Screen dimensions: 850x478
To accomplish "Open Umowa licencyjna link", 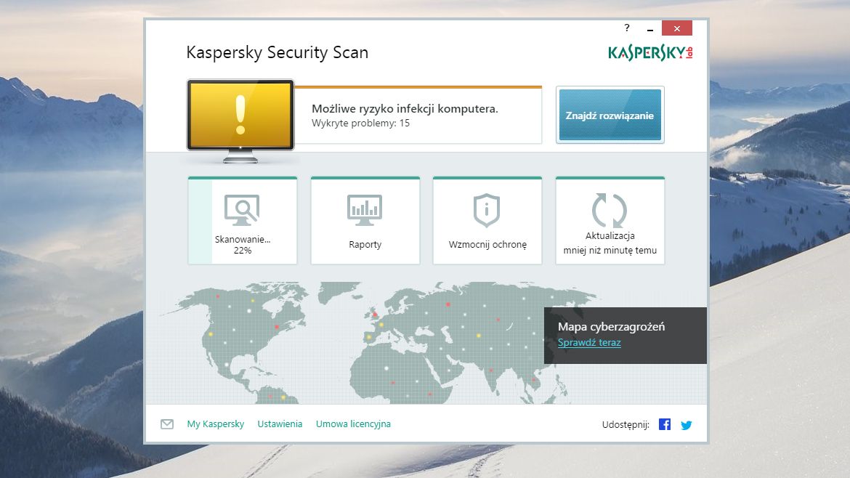I will pos(354,424).
